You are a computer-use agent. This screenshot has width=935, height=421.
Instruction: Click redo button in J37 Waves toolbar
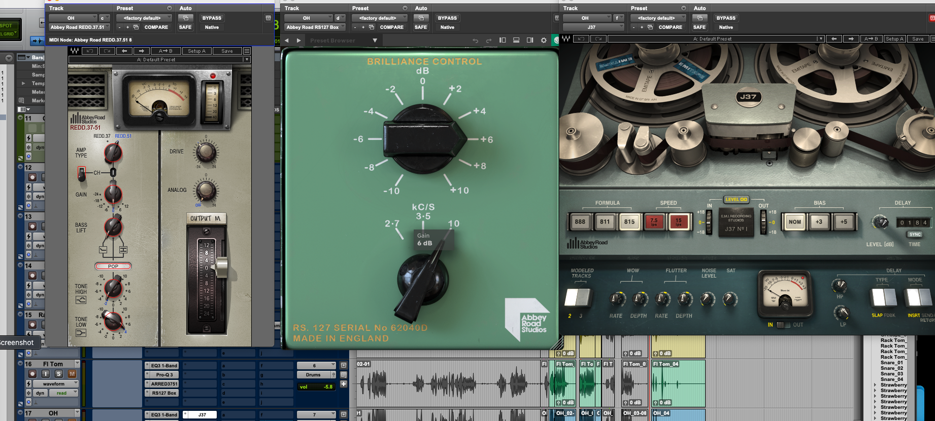[599, 39]
